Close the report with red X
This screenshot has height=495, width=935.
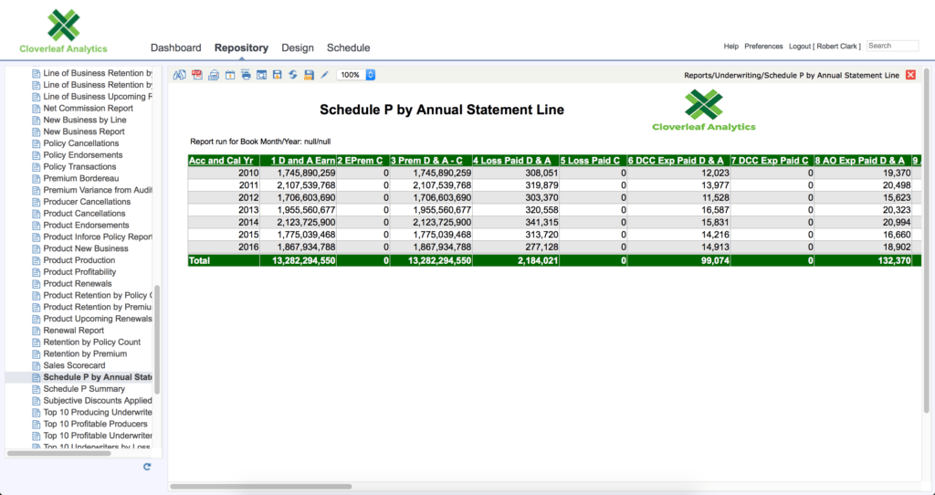(910, 75)
